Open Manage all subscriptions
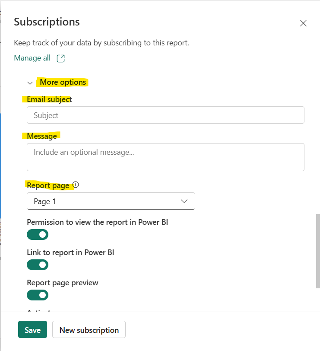The height and width of the screenshot is (351, 320). pos(32,57)
